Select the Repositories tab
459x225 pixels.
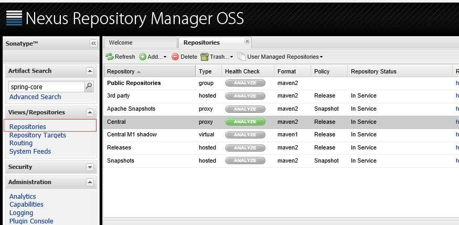pos(215,42)
